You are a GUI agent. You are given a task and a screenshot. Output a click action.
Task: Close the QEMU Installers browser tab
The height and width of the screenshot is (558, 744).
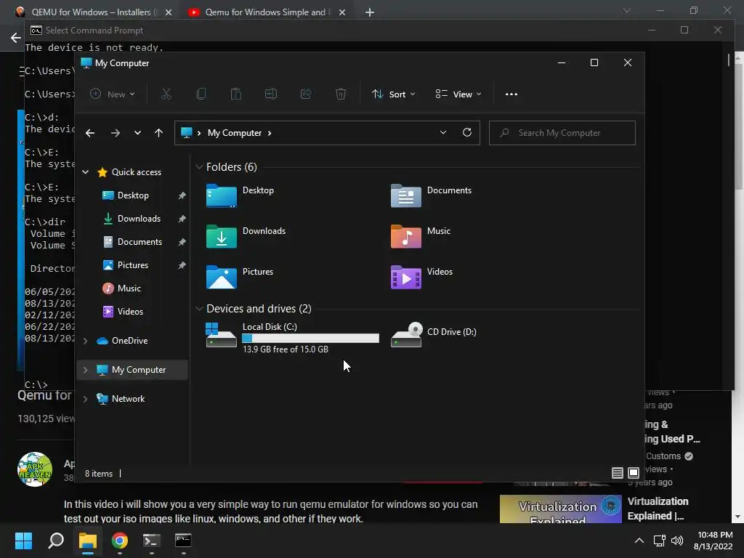169,12
